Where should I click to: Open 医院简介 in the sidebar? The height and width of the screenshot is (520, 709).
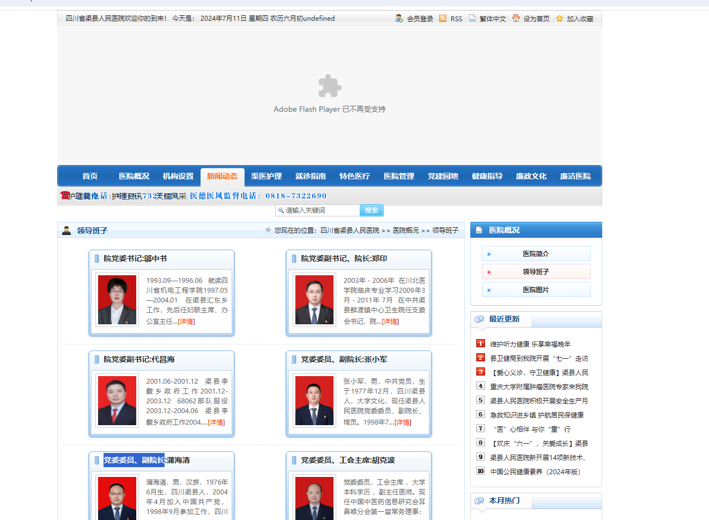536,253
